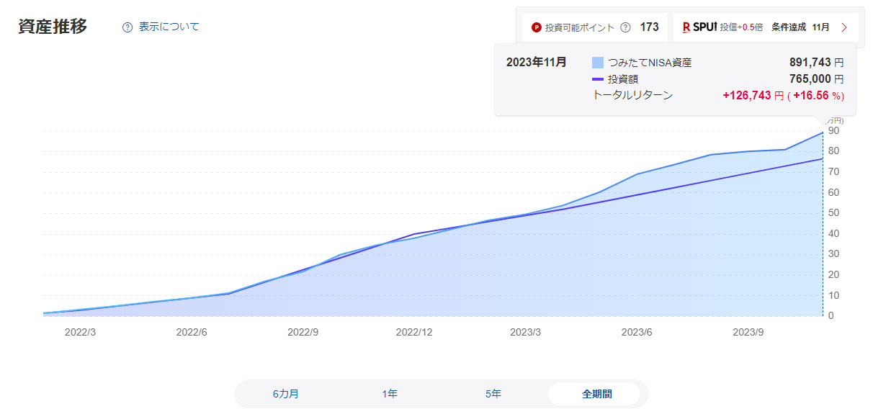Click the 2023/6 x-axis label

(x=637, y=332)
